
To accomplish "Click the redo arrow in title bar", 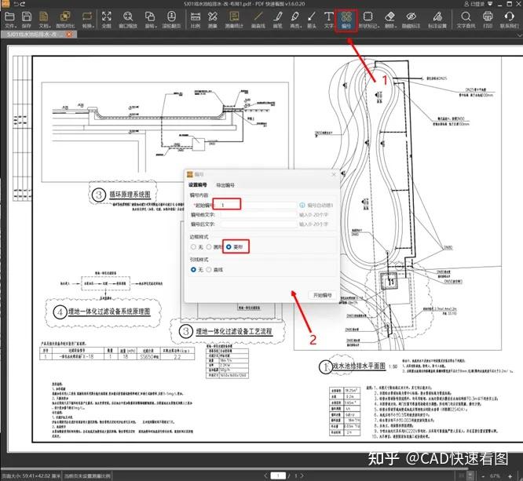I will pyautogui.click(x=22, y=4).
